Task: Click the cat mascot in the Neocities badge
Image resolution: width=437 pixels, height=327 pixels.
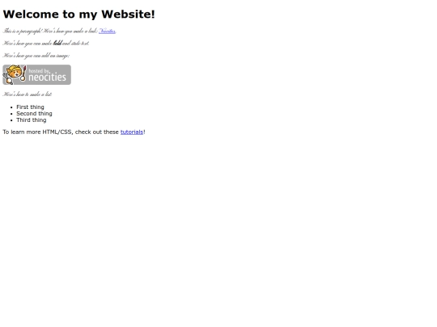Action: tap(14, 74)
